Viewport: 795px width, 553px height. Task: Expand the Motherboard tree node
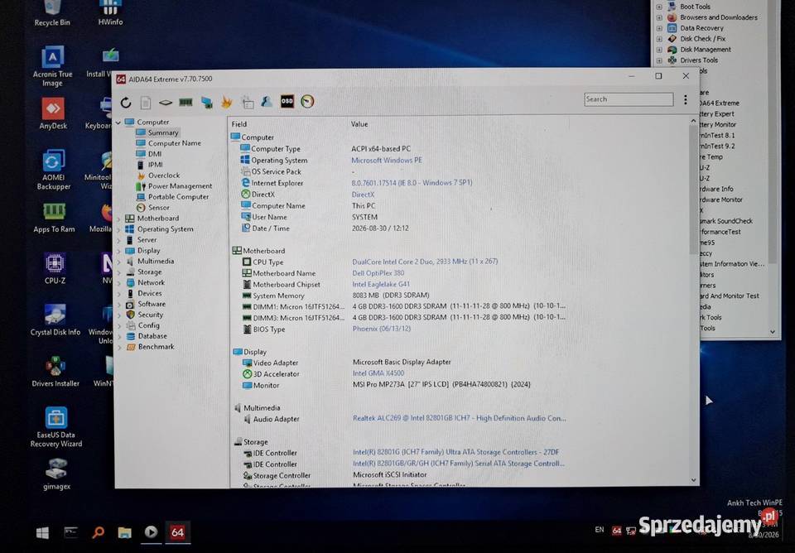(118, 219)
